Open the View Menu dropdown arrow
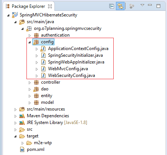Image resolution: width=167 pixels, height=155 pixels. [142, 5]
